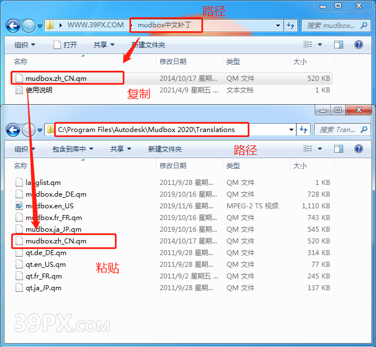Select mudbox.zh_CN.qm in the top window

coord(56,79)
